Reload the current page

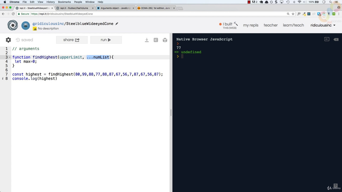[13, 14]
